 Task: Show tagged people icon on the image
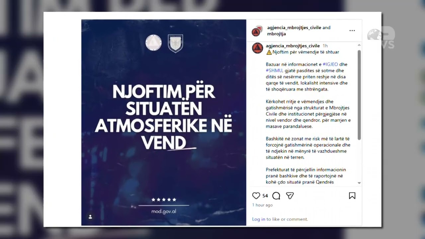(x=90, y=217)
